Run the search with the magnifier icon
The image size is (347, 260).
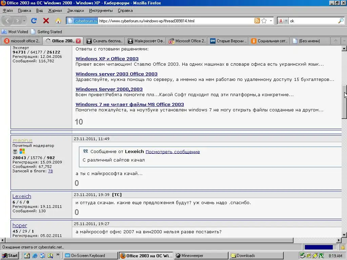341,21
